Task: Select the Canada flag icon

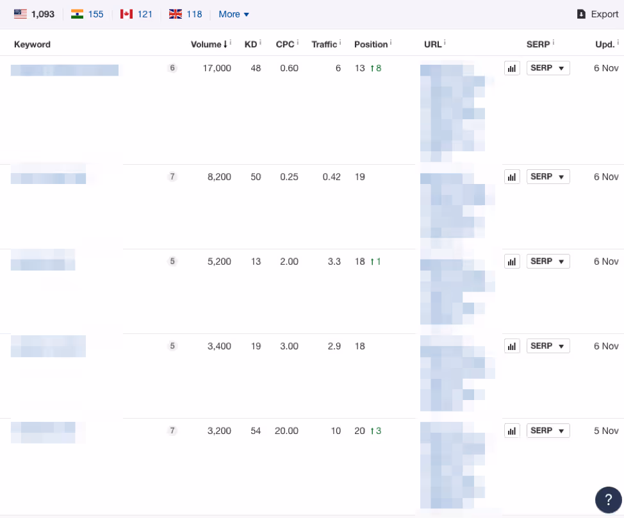Action: [x=127, y=14]
